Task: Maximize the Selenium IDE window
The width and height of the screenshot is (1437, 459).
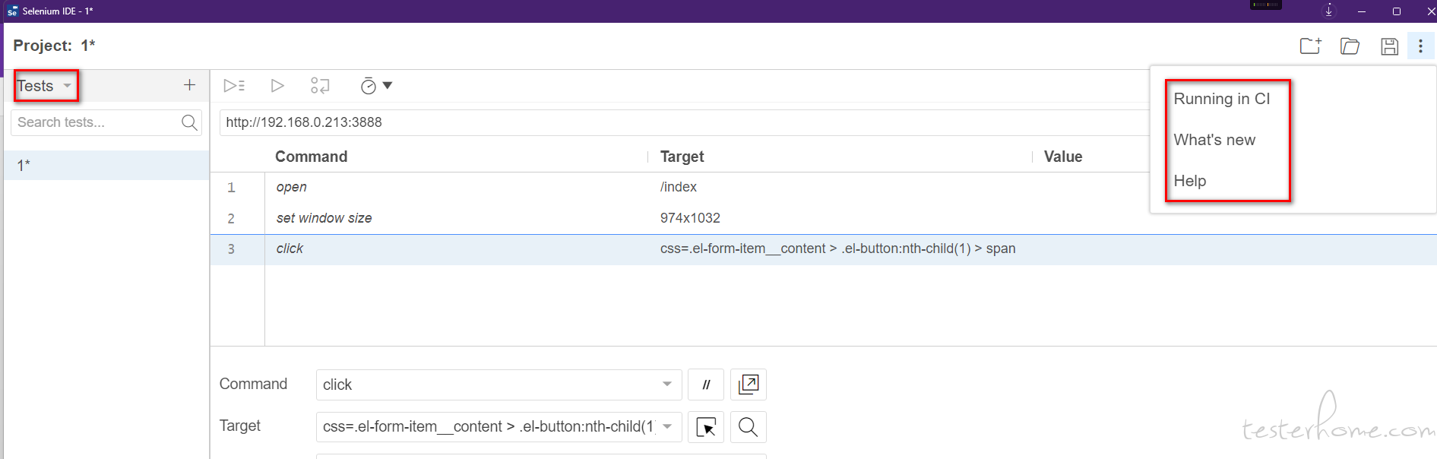Action: coord(1397,11)
